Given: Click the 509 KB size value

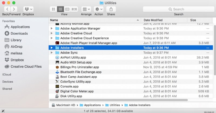Looking at the screenshot, I should click(x=204, y=91).
